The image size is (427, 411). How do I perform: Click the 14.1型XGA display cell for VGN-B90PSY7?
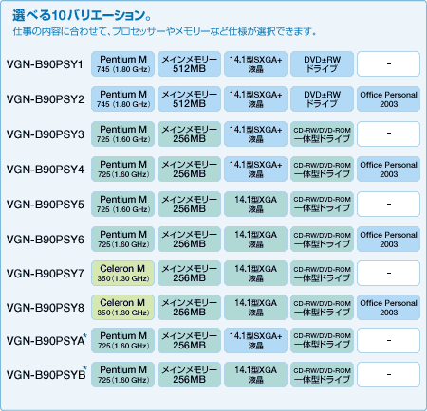pos(255,274)
